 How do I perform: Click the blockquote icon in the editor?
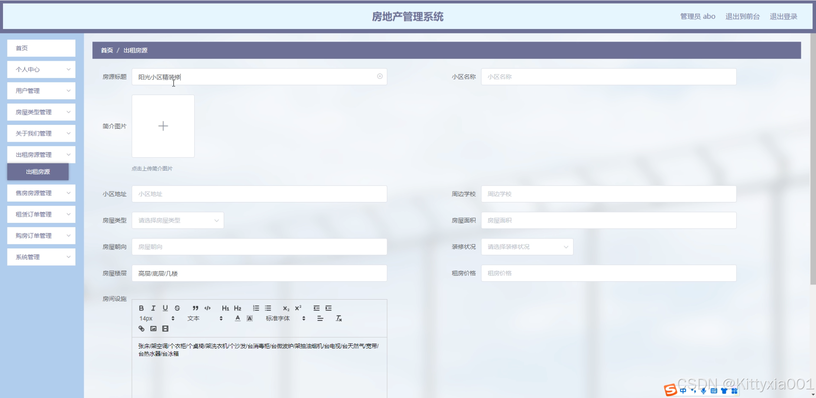(196, 308)
